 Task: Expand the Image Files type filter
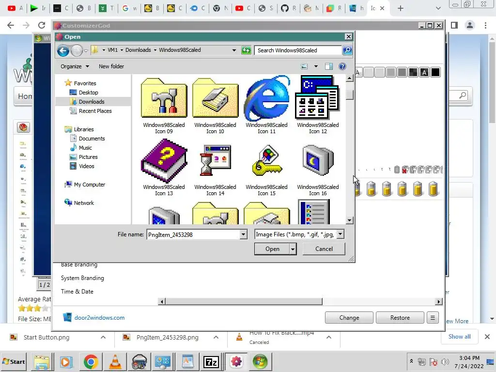click(x=340, y=234)
